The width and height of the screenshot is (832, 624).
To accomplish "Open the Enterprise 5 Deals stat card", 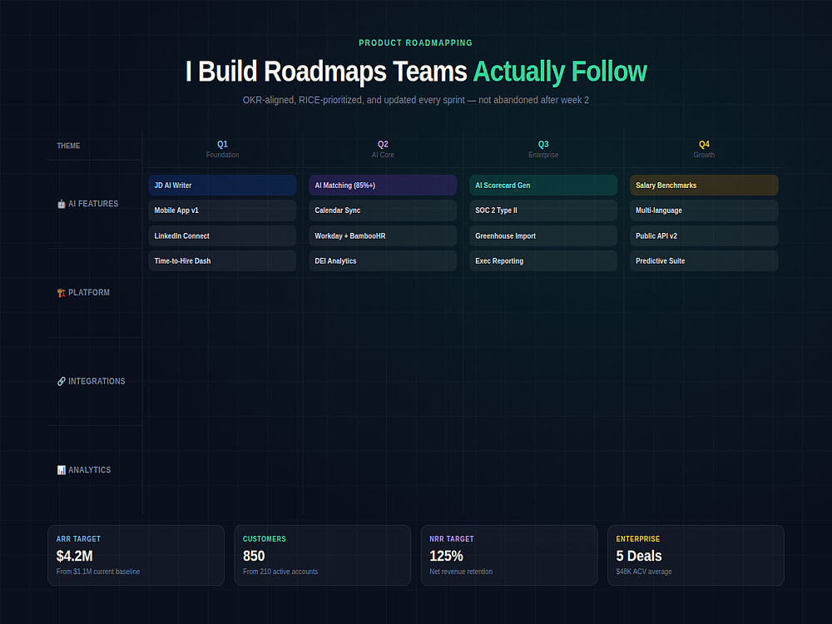I will point(696,555).
